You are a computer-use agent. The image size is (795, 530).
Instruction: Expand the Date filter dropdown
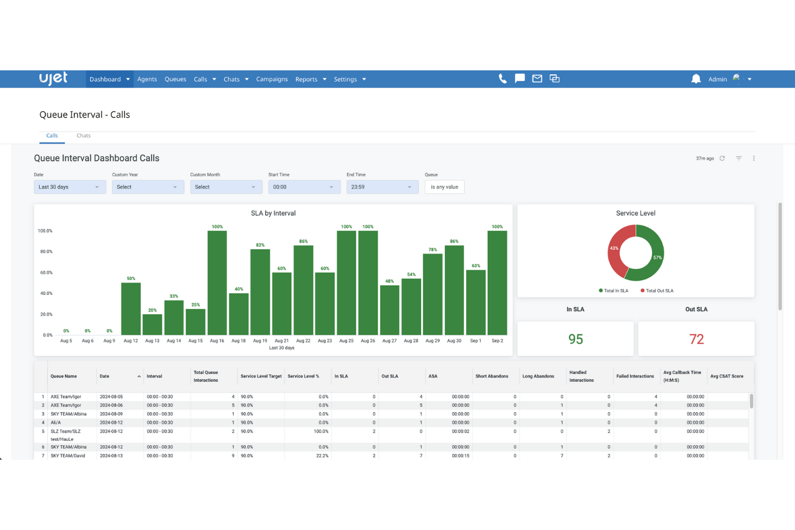69,187
